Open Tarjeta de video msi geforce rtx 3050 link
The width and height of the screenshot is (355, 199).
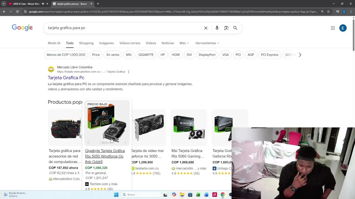147,153
